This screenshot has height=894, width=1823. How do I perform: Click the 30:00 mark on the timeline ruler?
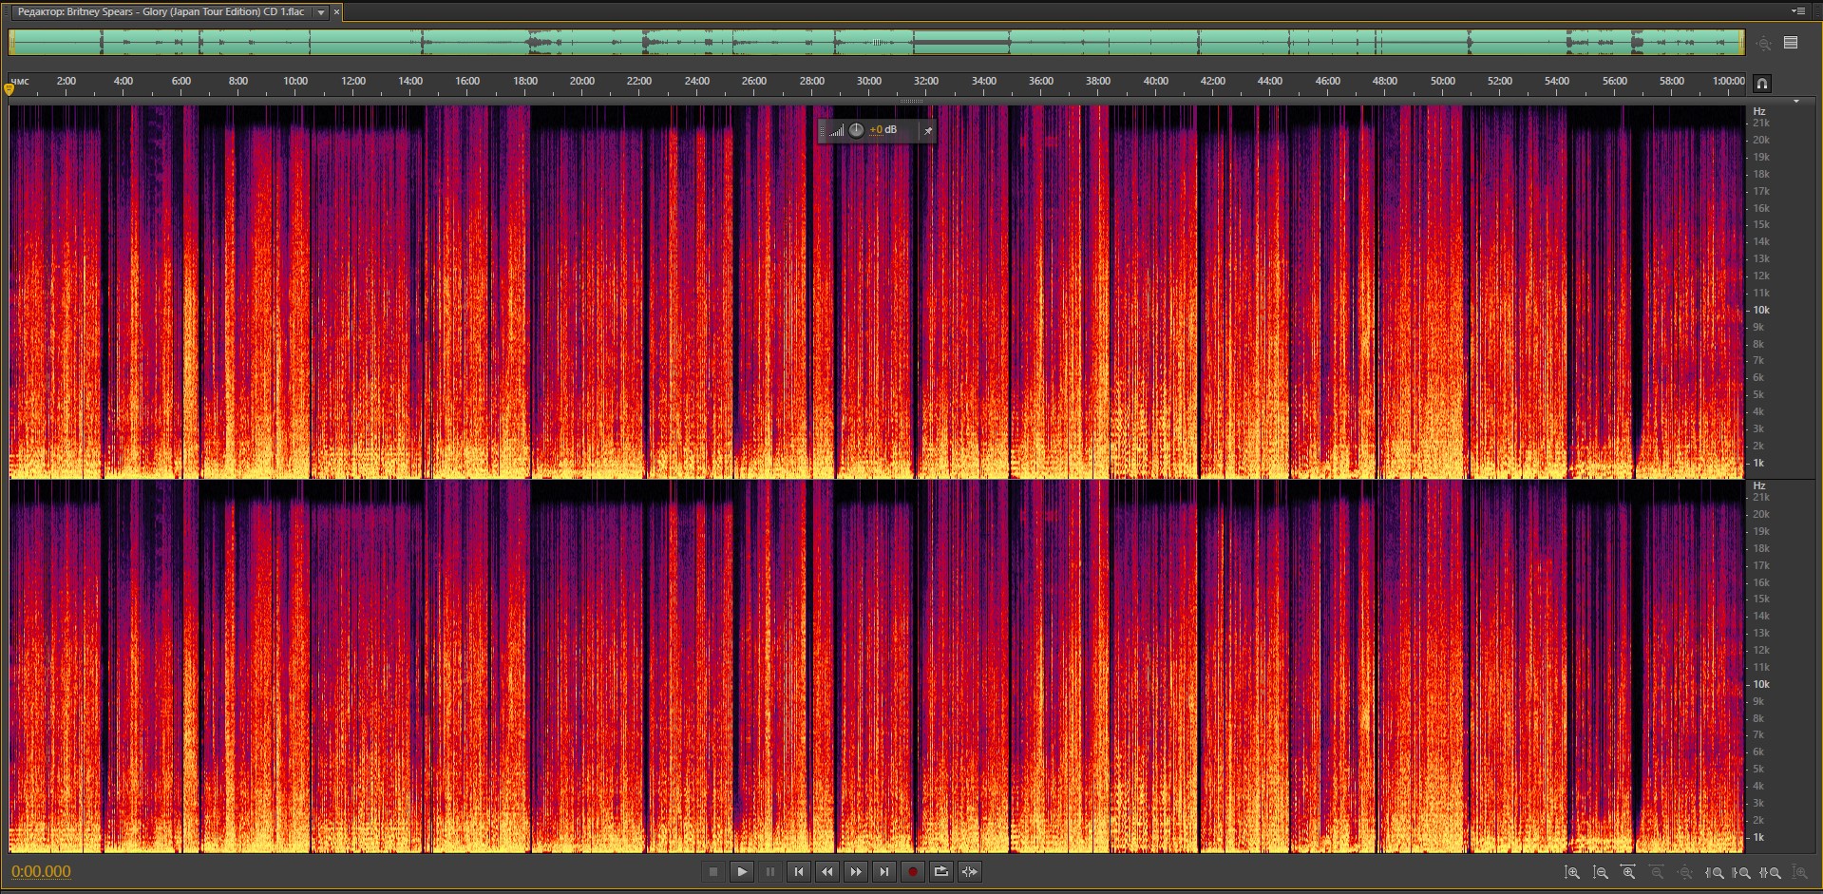coord(868,83)
